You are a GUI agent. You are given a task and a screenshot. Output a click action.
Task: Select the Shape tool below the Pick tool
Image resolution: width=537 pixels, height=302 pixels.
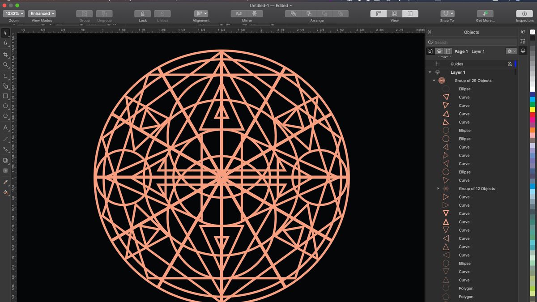pos(5,44)
